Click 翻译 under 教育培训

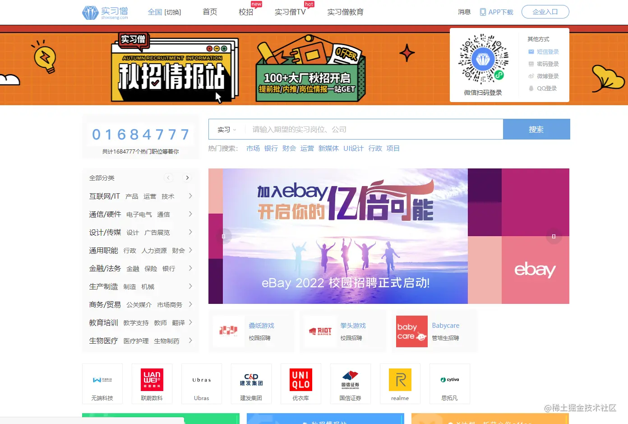point(178,323)
